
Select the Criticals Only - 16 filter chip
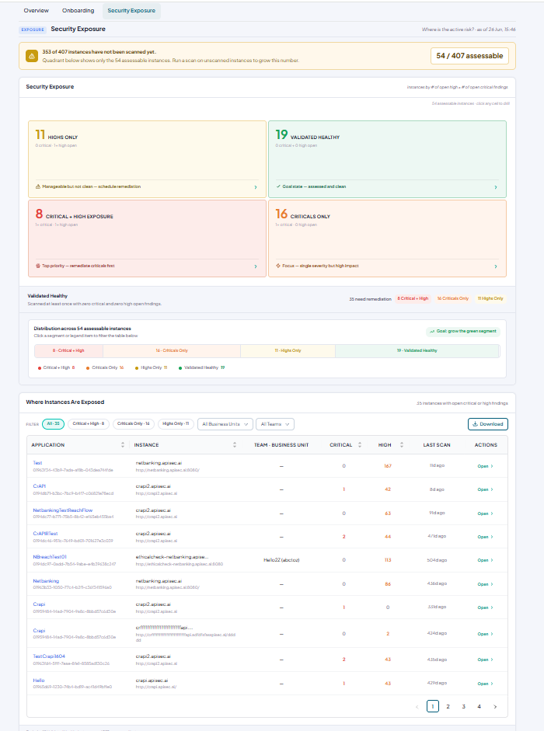134,424
